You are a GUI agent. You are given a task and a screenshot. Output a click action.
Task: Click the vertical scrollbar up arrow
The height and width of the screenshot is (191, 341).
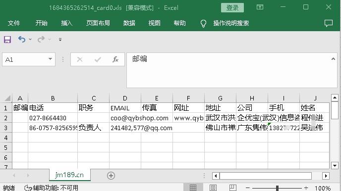[x=335, y=97]
